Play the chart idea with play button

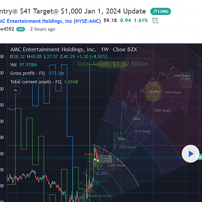point(191,154)
